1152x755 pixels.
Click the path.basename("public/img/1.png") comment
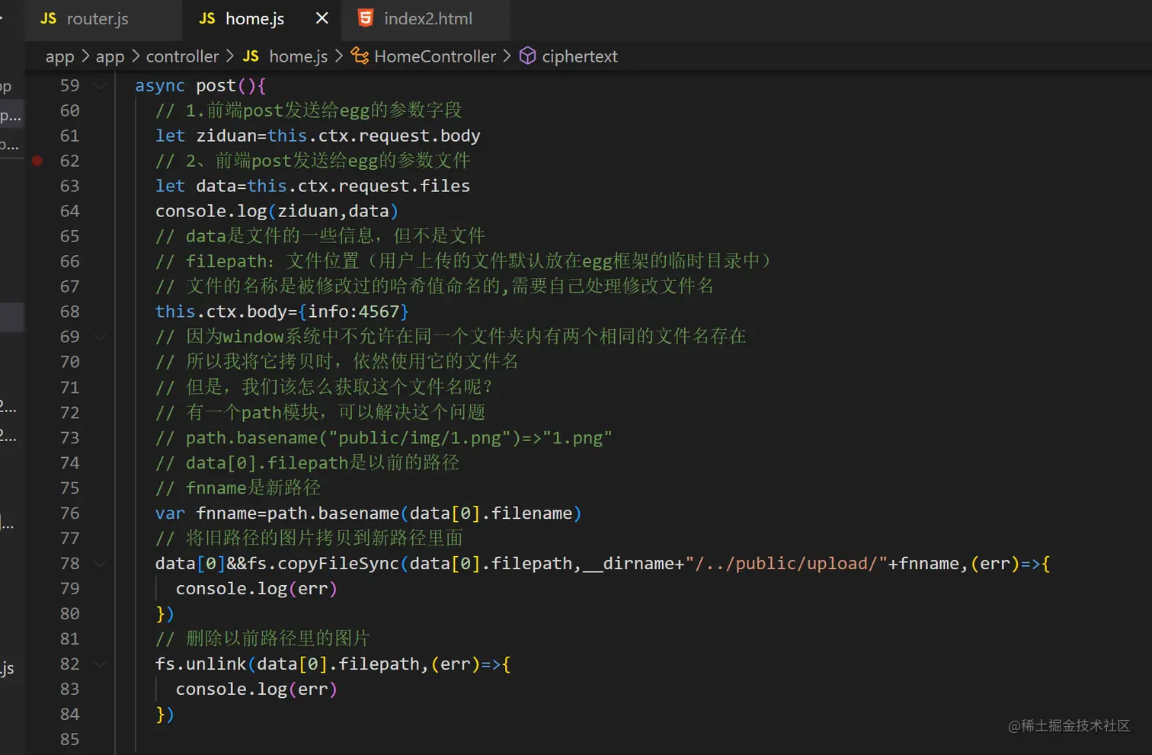[384, 438]
